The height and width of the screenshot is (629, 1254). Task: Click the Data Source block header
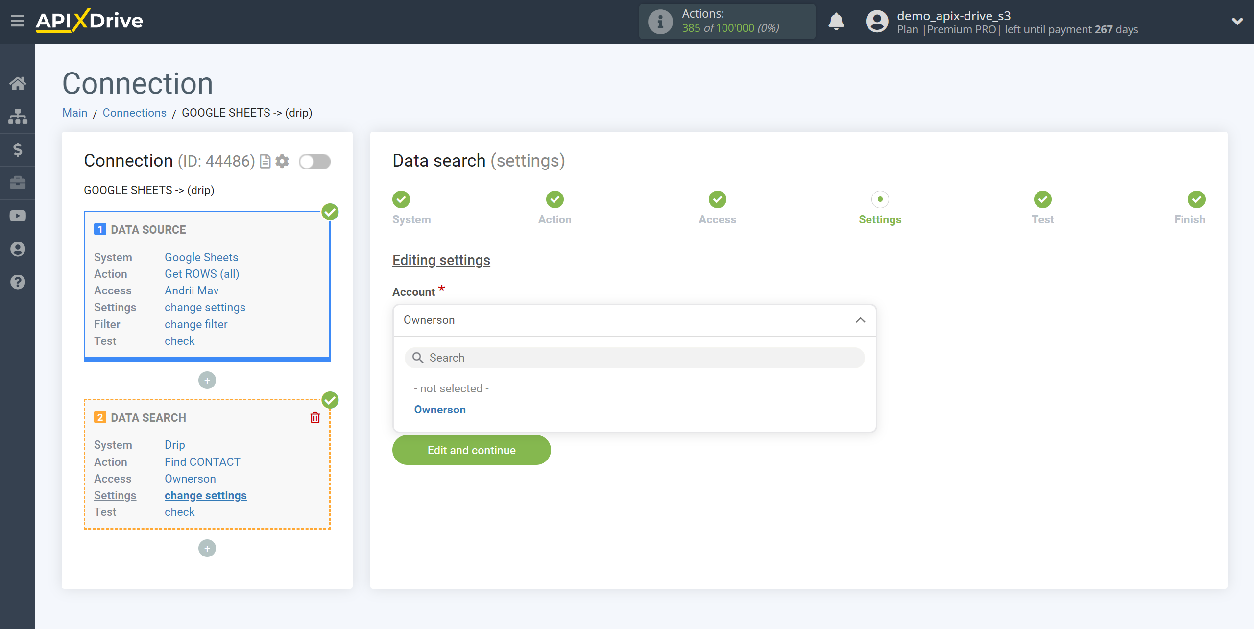click(x=148, y=230)
